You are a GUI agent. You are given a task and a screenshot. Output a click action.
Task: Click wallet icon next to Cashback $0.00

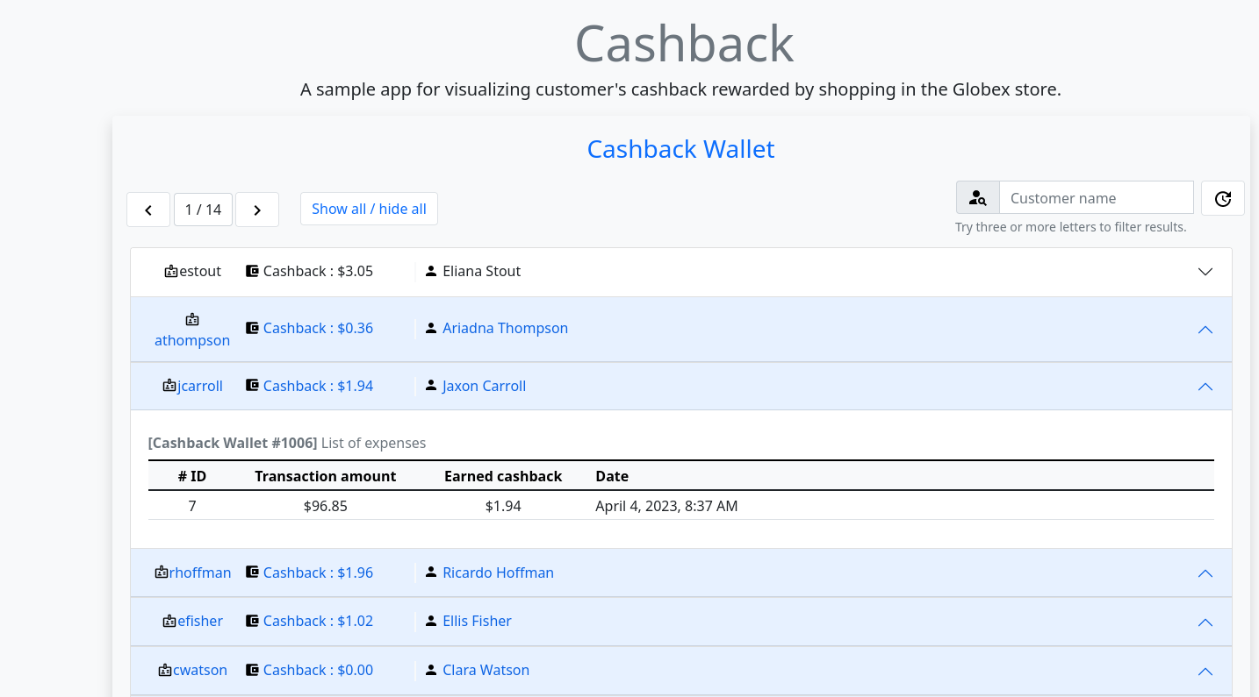pos(252,669)
